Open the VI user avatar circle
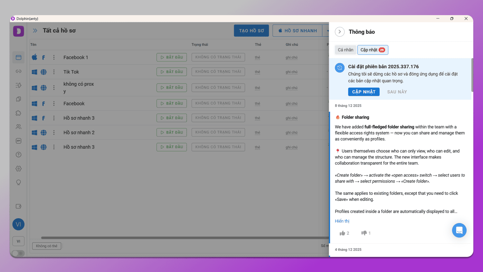483x272 pixels. point(18,224)
